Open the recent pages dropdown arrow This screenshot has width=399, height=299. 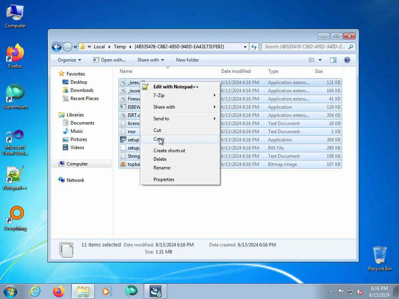click(75, 47)
